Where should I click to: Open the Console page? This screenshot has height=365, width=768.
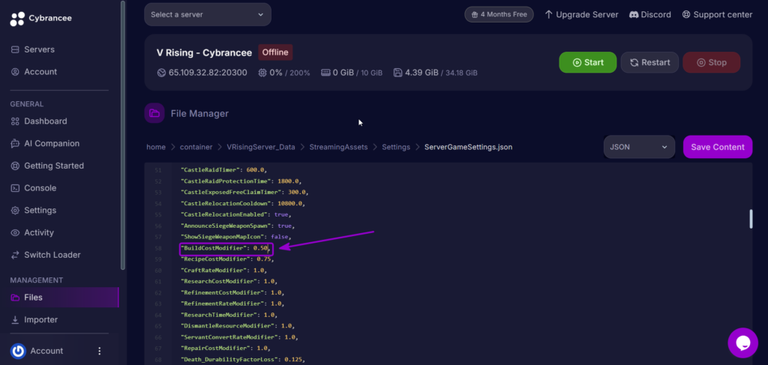point(33,188)
